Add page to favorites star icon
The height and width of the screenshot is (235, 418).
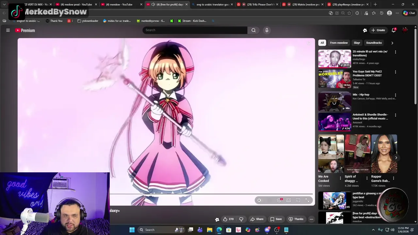click(x=349, y=13)
